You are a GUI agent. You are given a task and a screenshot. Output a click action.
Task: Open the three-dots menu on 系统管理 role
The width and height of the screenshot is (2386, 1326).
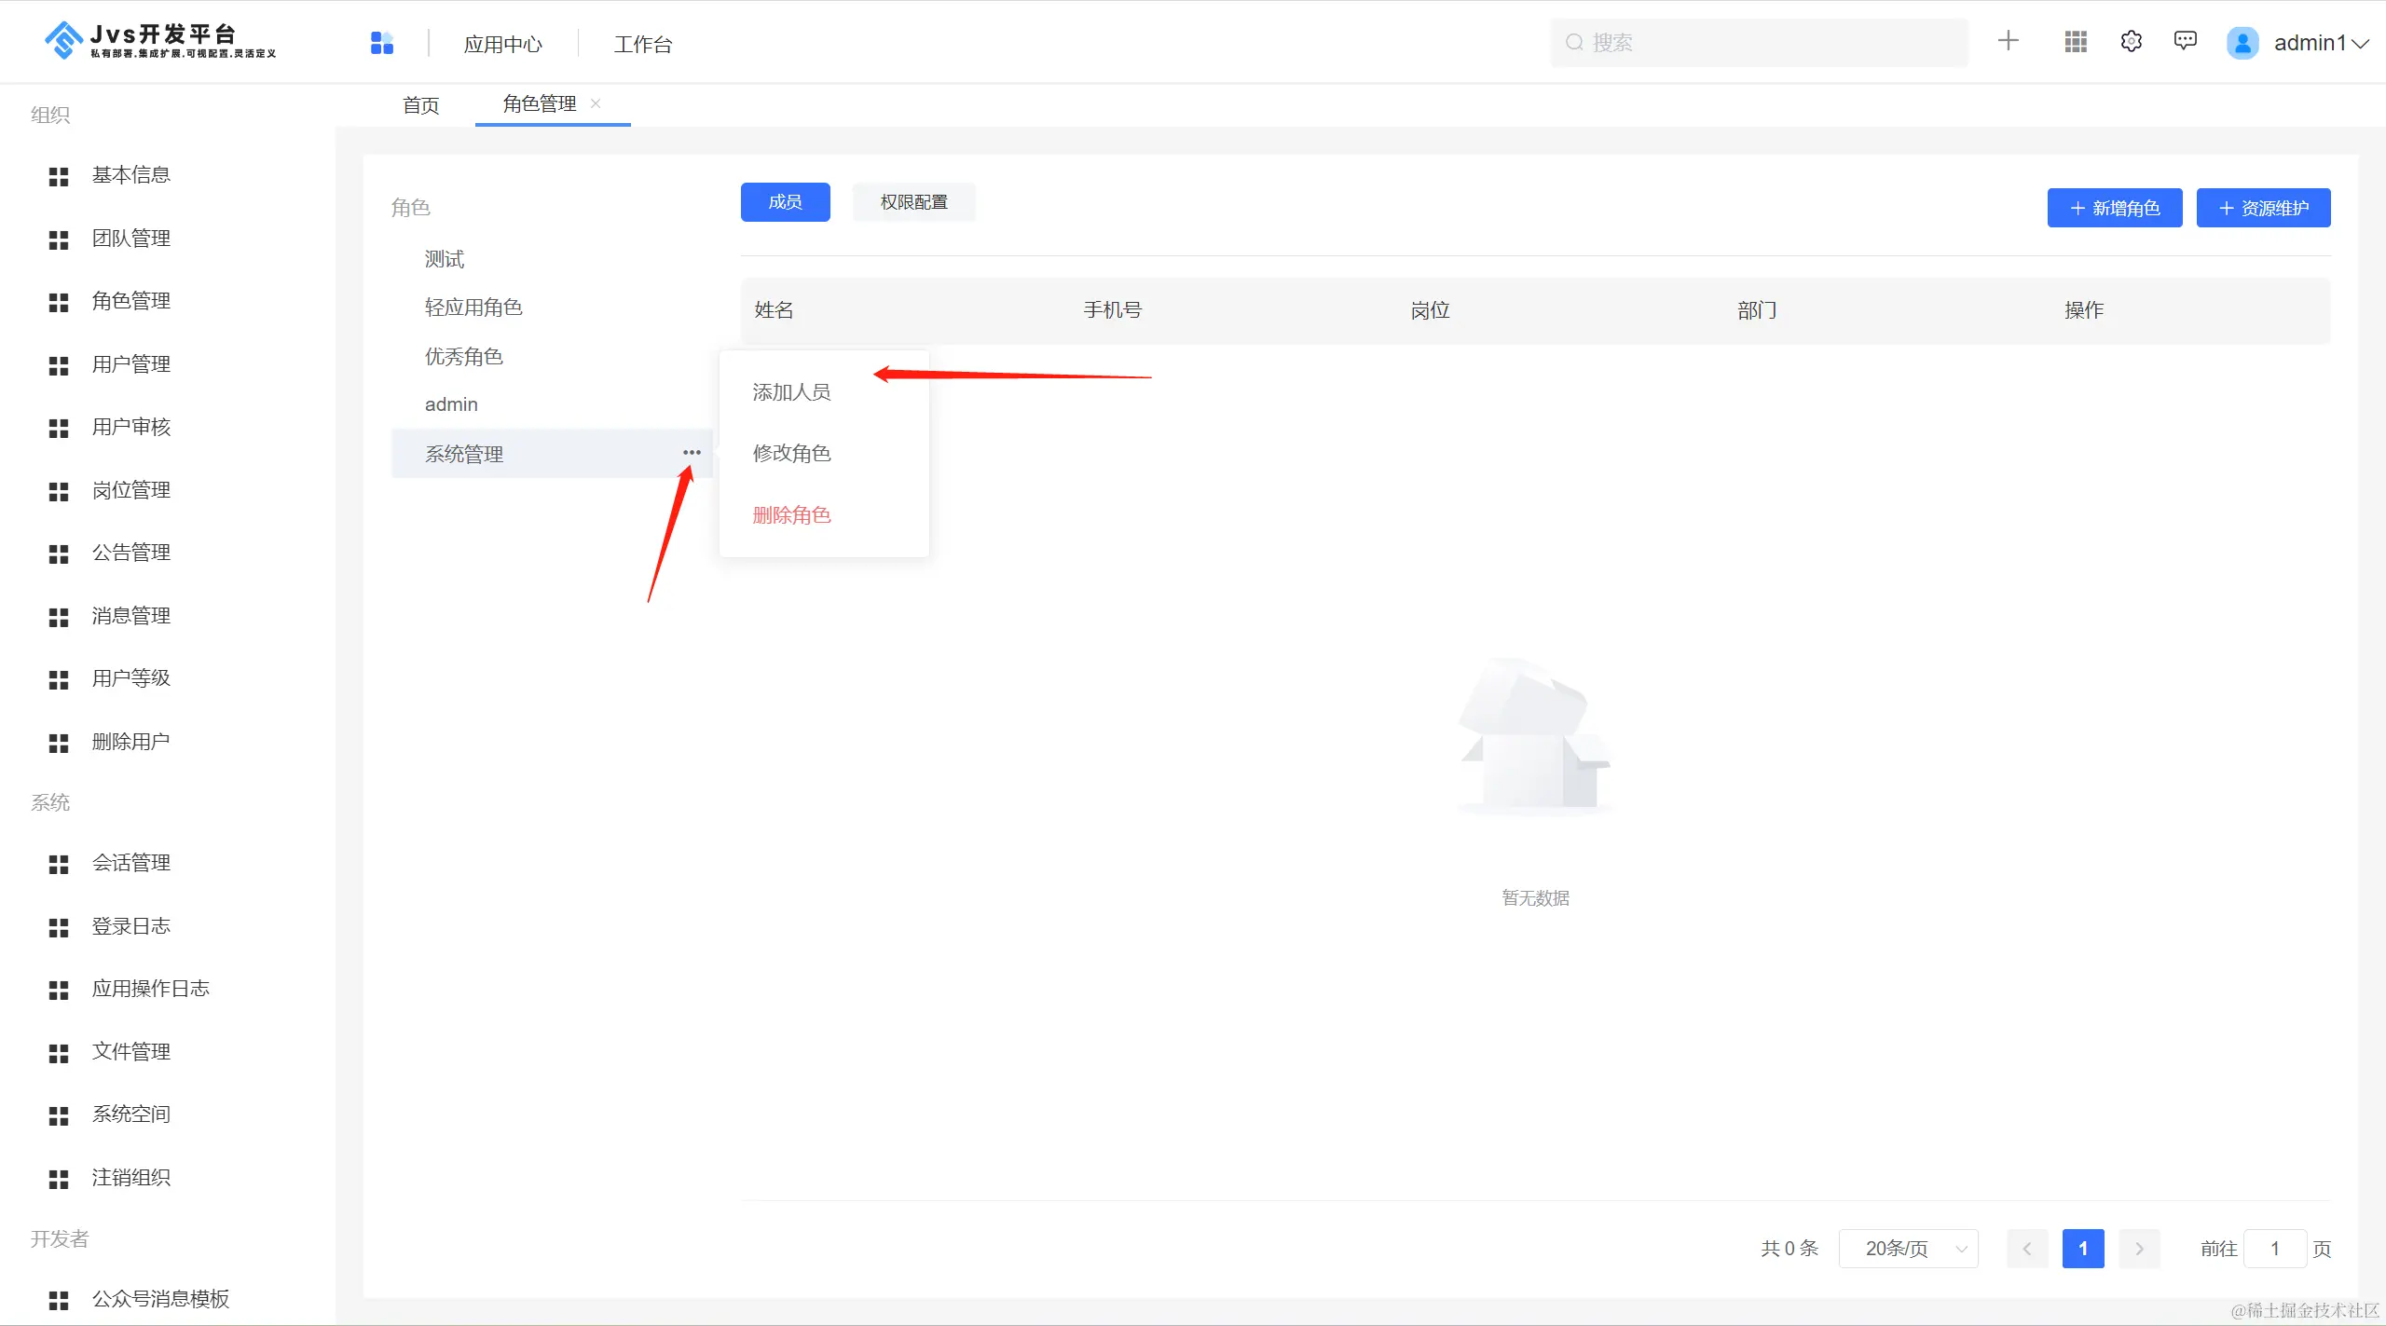692,453
